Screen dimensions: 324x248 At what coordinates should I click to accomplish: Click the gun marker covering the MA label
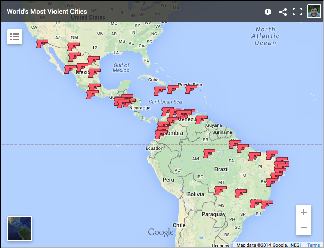[x=255, y=157]
